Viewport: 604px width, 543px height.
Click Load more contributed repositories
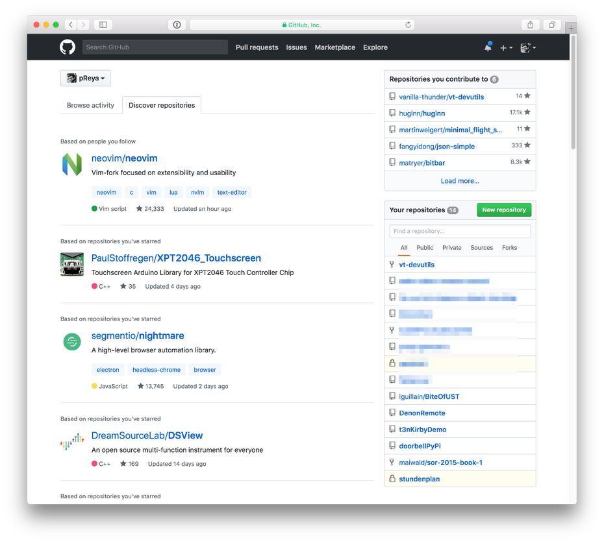460,181
